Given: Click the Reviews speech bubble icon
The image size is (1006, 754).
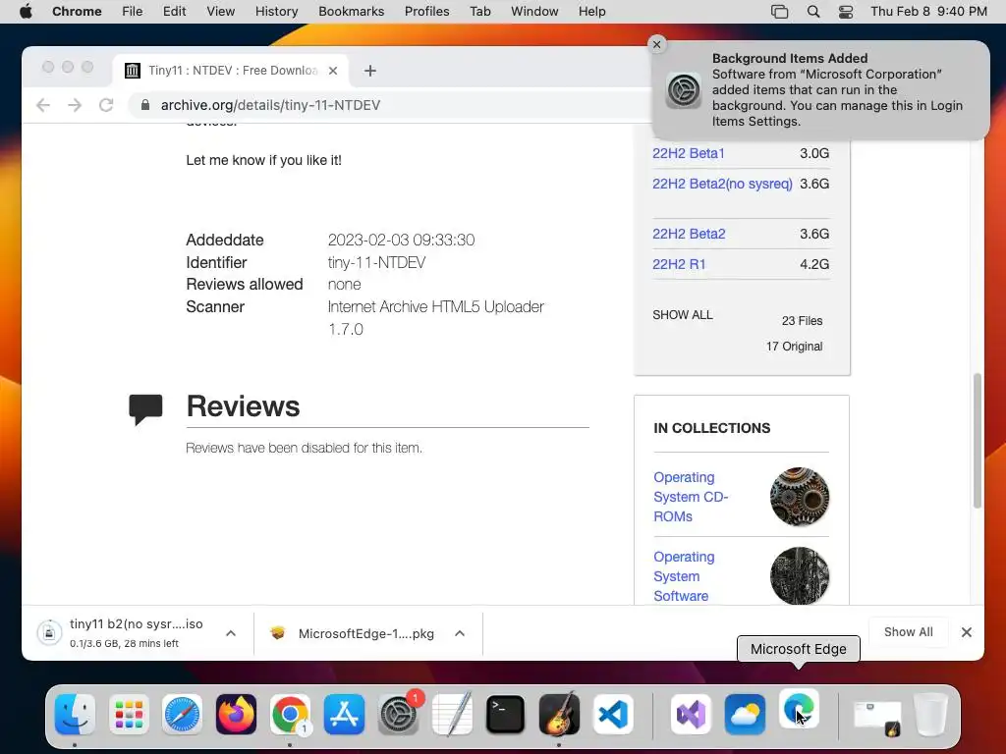Looking at the screenshot, I should (x=145, y=409).
